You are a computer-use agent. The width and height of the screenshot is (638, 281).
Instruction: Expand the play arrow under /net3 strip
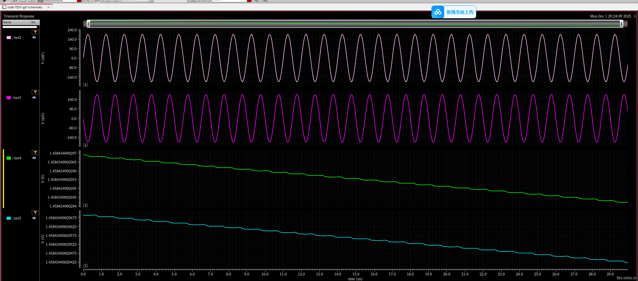[86, 145]
